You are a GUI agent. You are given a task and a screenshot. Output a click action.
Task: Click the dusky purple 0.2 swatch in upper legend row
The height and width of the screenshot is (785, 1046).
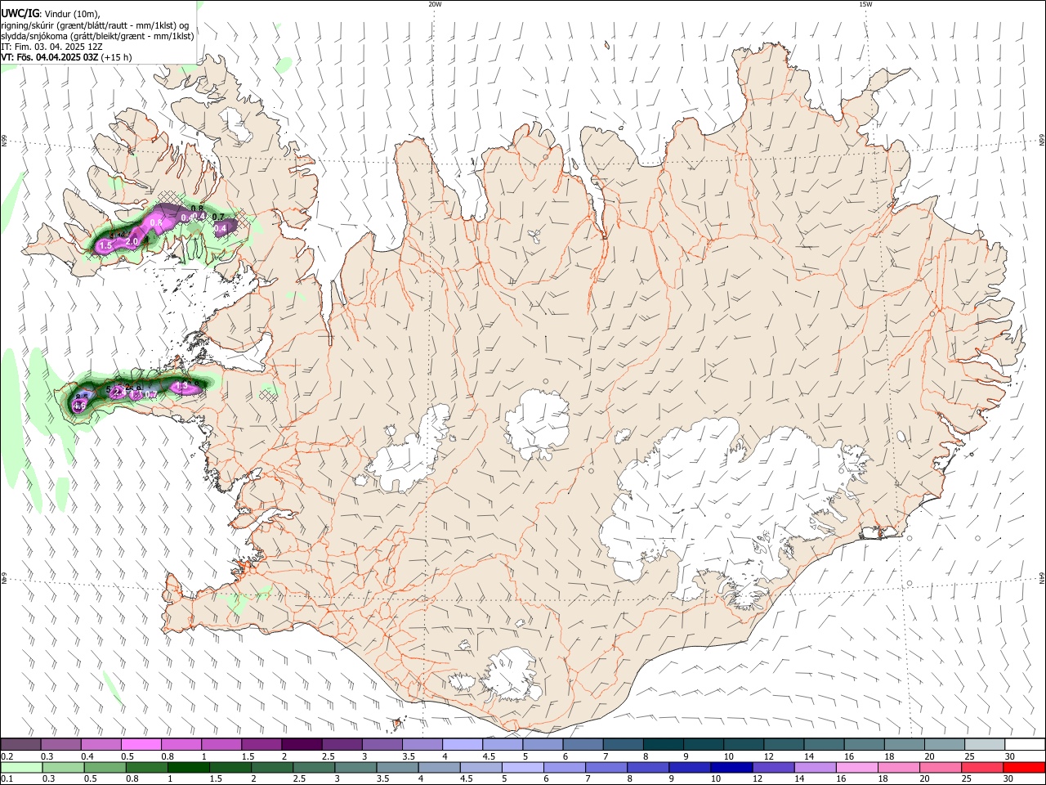pyautogui.click(x=21, y=745)
